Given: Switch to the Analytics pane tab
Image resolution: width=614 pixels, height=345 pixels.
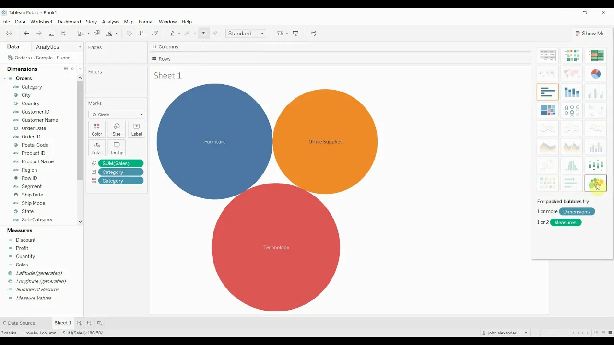Looking at the screenshot, I should tap(47, 47).
